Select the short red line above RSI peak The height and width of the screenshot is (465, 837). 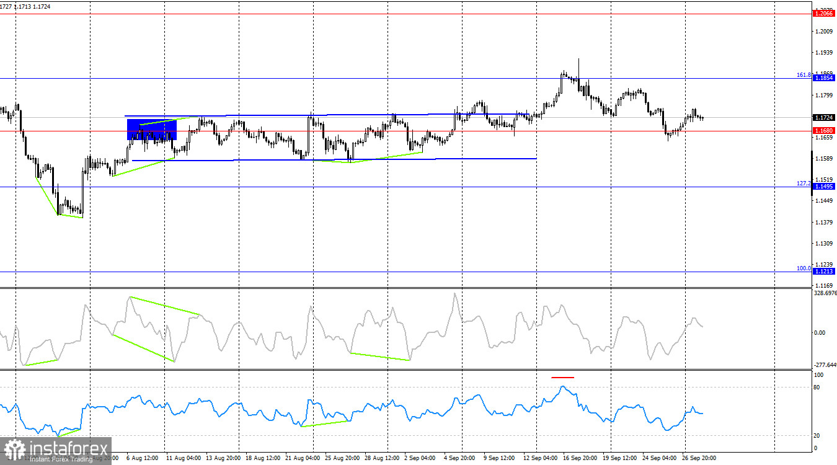point(563,377)
